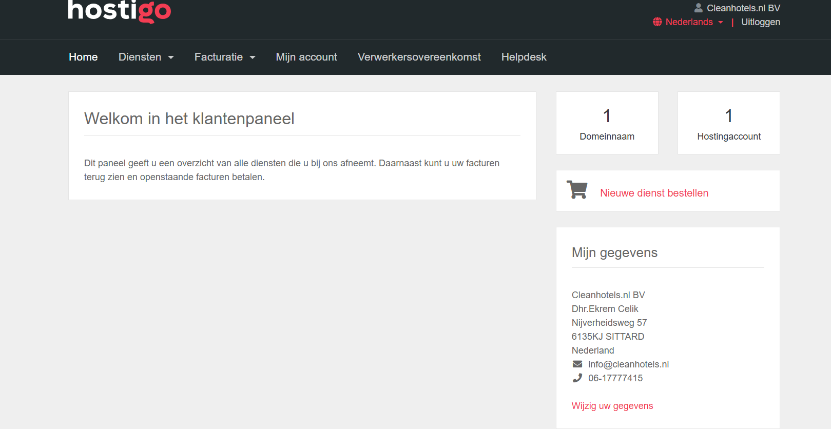Viewport: 831px width, 429px height.
Task: Click the Cleanhotels.nl BV account name
Action: point(743,8)
